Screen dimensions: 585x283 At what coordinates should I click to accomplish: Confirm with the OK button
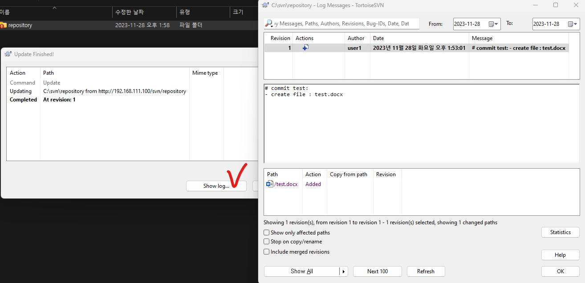560,271
